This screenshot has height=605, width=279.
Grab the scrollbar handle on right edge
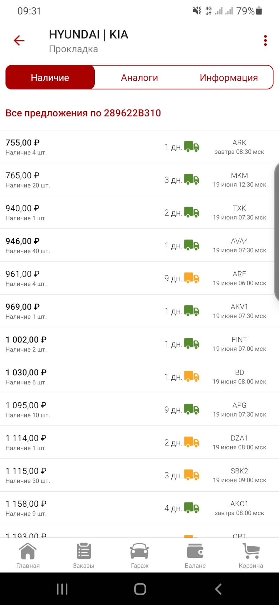coord(277,232)
